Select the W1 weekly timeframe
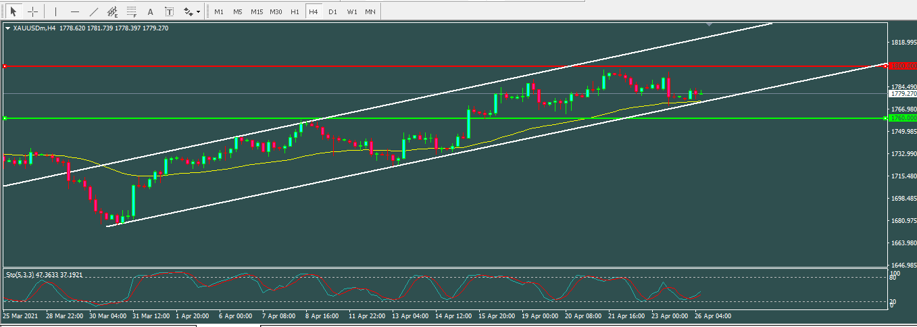917x327 pixels. 352,11
